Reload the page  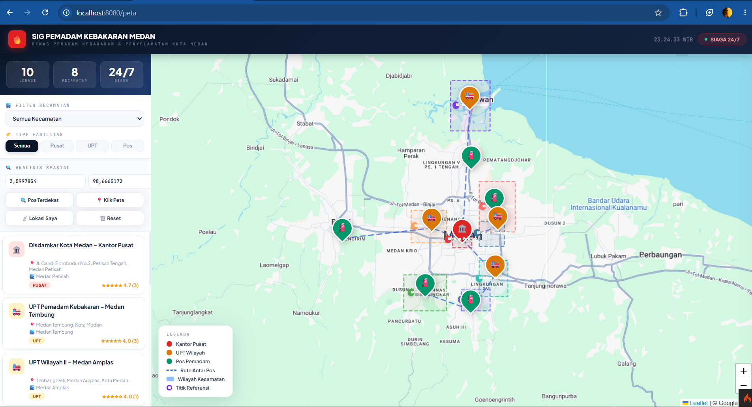(45, 13)
